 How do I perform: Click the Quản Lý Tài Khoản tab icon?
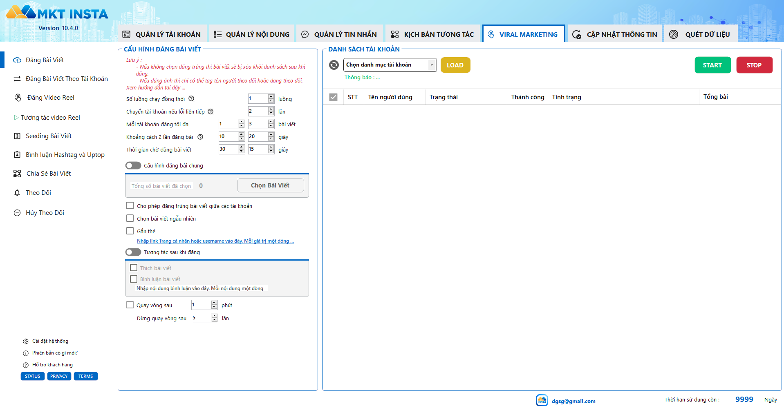(x=127, y=34)
